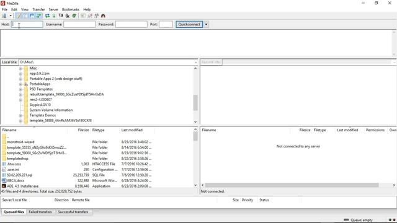
Task: Select the .user.ini file
Action: 13,170
